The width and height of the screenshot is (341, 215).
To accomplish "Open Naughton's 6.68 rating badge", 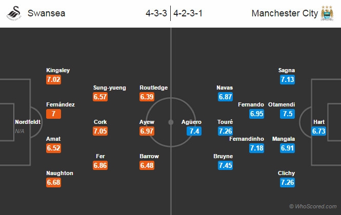I will [x=54, y=183].
